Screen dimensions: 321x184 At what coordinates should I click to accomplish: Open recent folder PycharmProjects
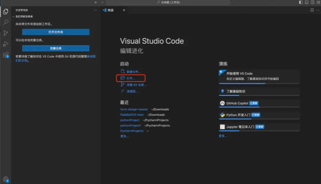(132, 131)
